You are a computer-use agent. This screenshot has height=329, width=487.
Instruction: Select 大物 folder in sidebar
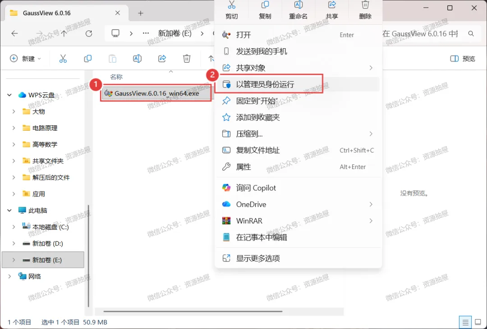(x=43, y=111)
